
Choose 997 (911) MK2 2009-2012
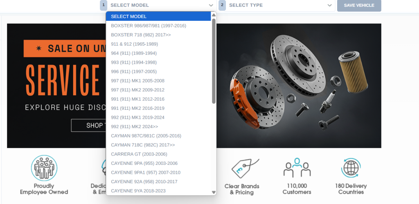(158, 90)
